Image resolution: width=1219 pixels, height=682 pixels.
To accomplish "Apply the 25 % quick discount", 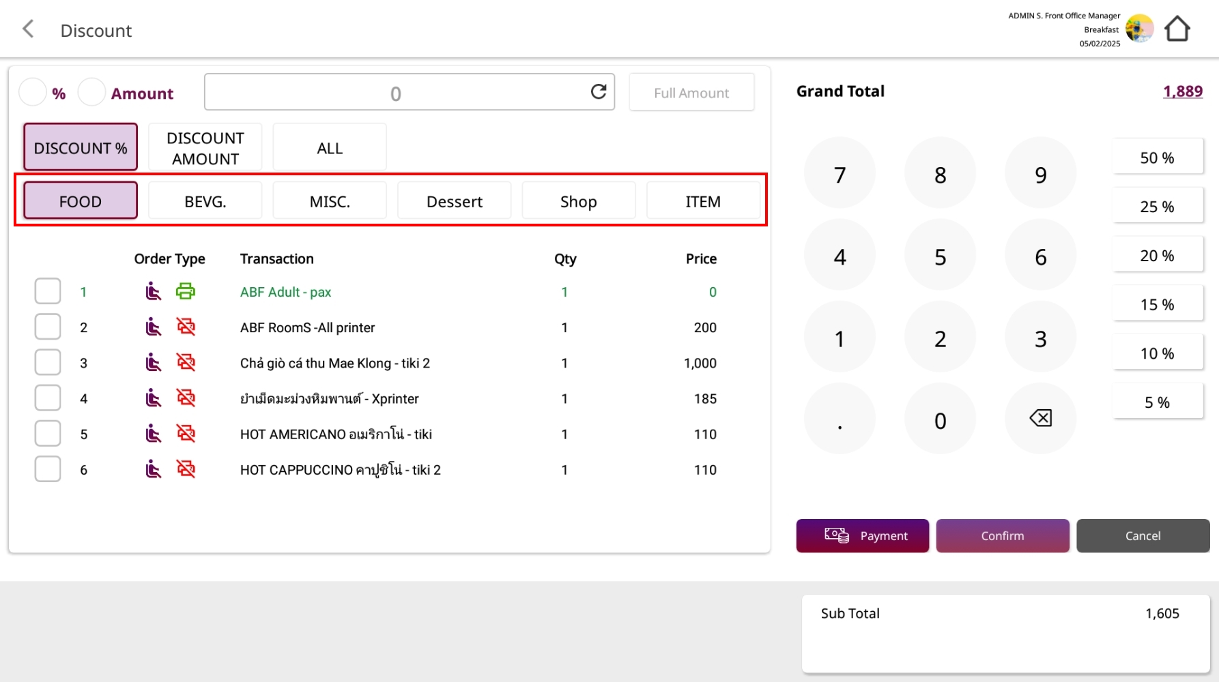I will 1157,207.
